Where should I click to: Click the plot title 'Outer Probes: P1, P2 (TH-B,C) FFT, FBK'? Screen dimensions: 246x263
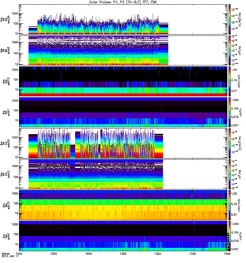(123, 2)
